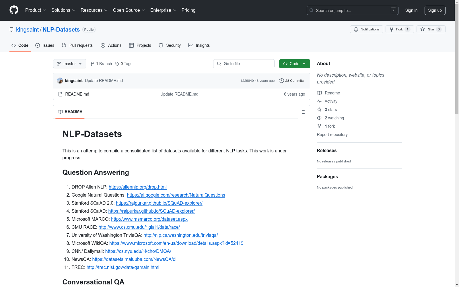Viewport: 459px width, 287px height.
Task: Click the fork icon in Fork button
Action: pyautogui.click(x=392, y=29)
